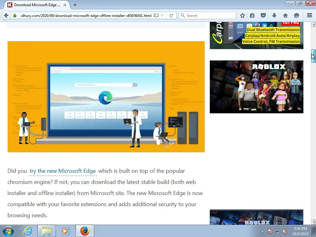The image size is (316, 237).
Task: Click the scrollbar up arrow
Action: tap(313, 25)
